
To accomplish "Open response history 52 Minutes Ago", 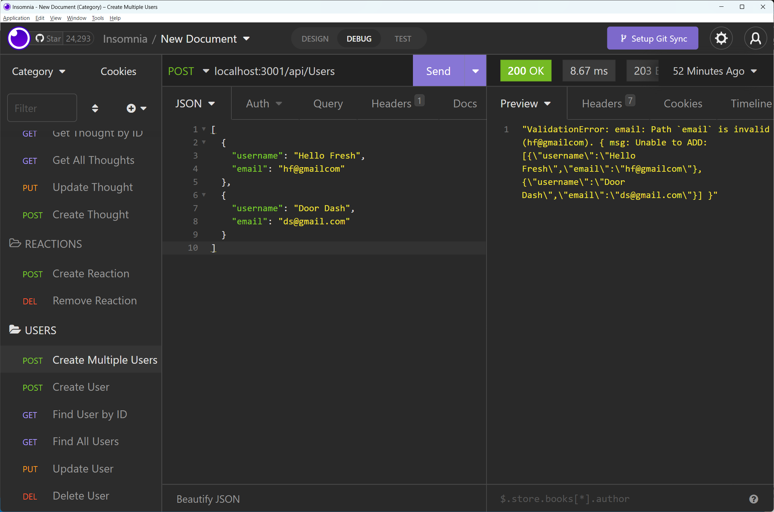I will tap(715, 71).
